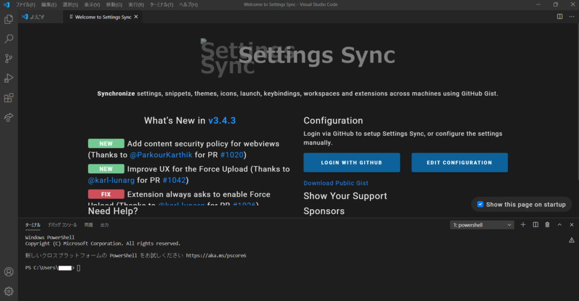Open the Download Public Gist link
579x301 pixels.
point(336,183)
